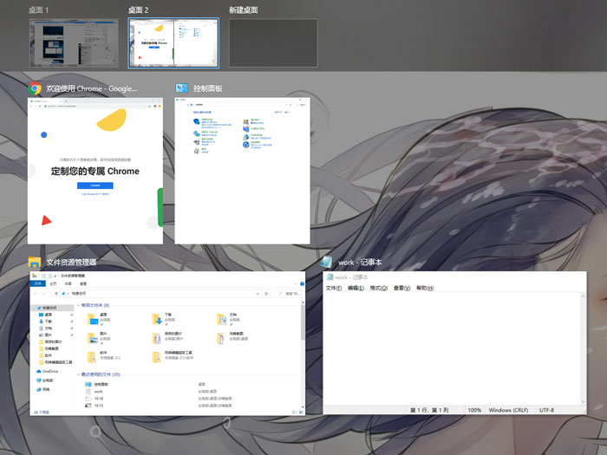Open the 查看 ribbon tab in File Explorer
This screenshot has width=607, height=455.
[x=83, y=283]
